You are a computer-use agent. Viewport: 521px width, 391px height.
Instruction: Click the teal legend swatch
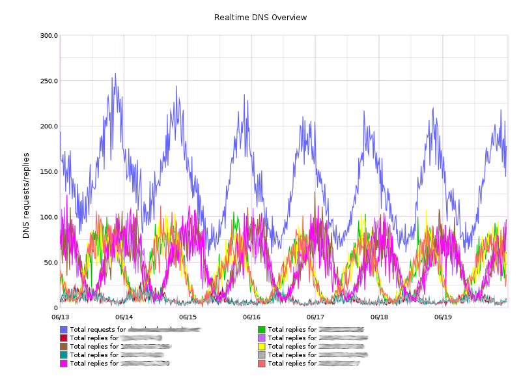pos(63,355)
